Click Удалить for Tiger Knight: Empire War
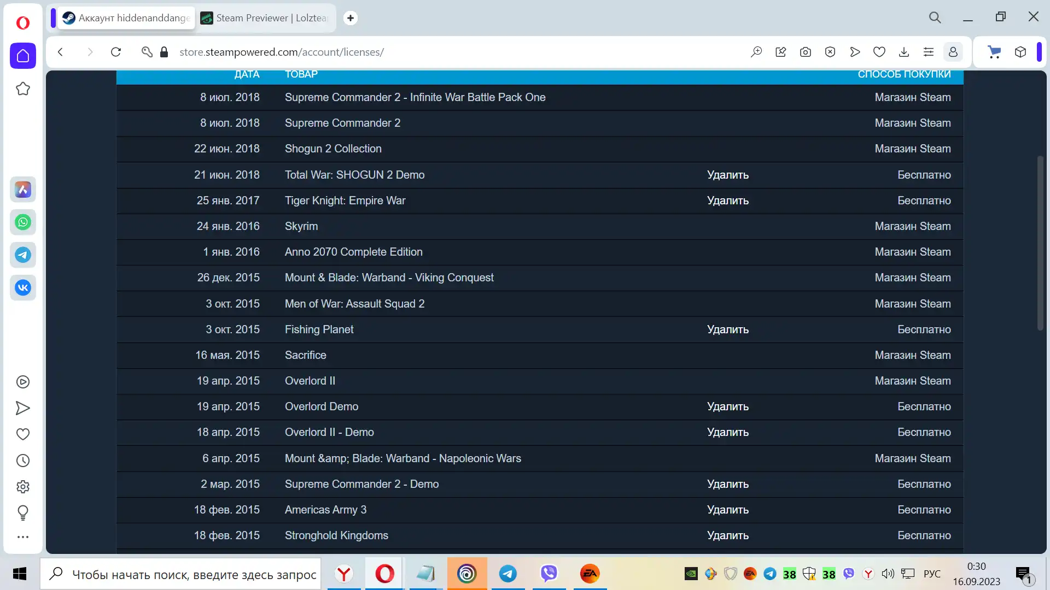The height and width of the screenshot is (590, 1050). pyautogui.click(x=728, y=200)
